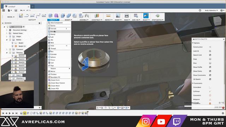Viewport: 226px width, 127px height.
Task: Click the Coincident constraint button
Action: pos(210,87)
